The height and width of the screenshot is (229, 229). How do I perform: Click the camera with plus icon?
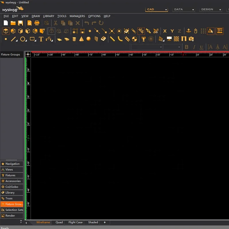191,39
